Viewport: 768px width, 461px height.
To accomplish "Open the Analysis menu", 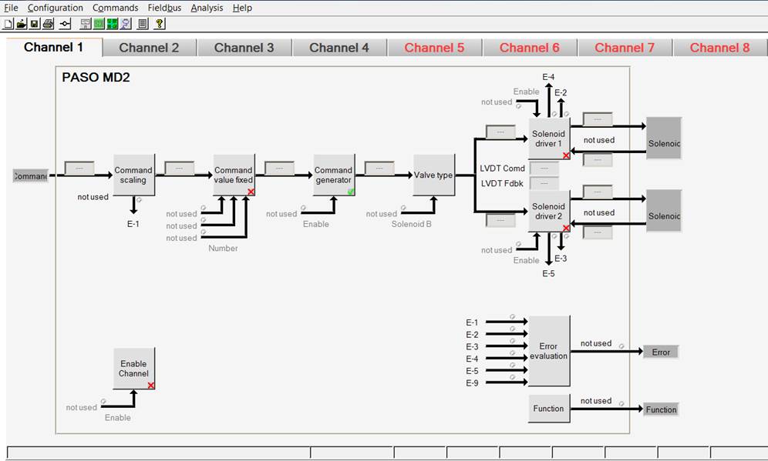I will click(207, 8).
